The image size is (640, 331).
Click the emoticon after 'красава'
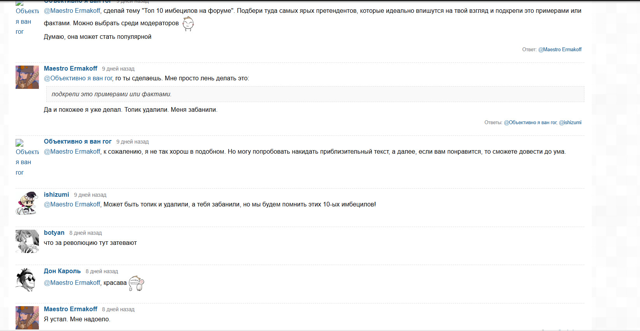(136, 283)
